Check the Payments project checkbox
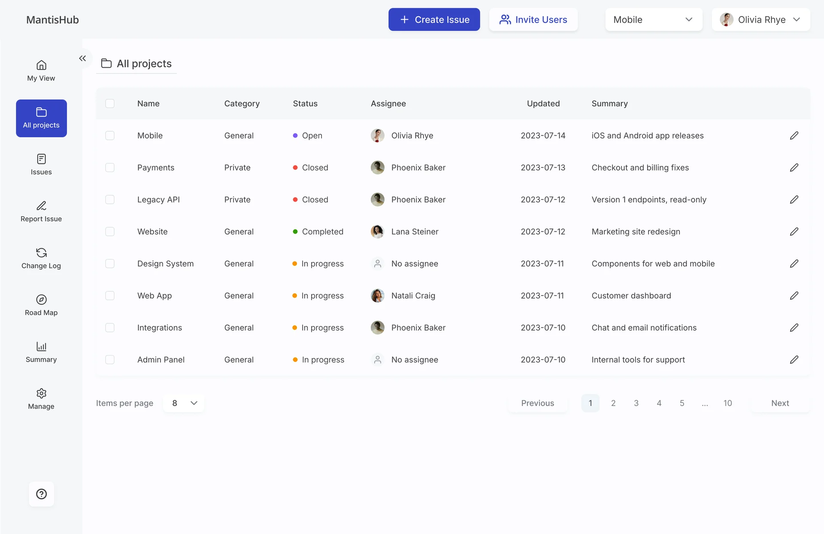Image resolution: width=824 pixels, height=534 pixels. click(x=110, y=168)
